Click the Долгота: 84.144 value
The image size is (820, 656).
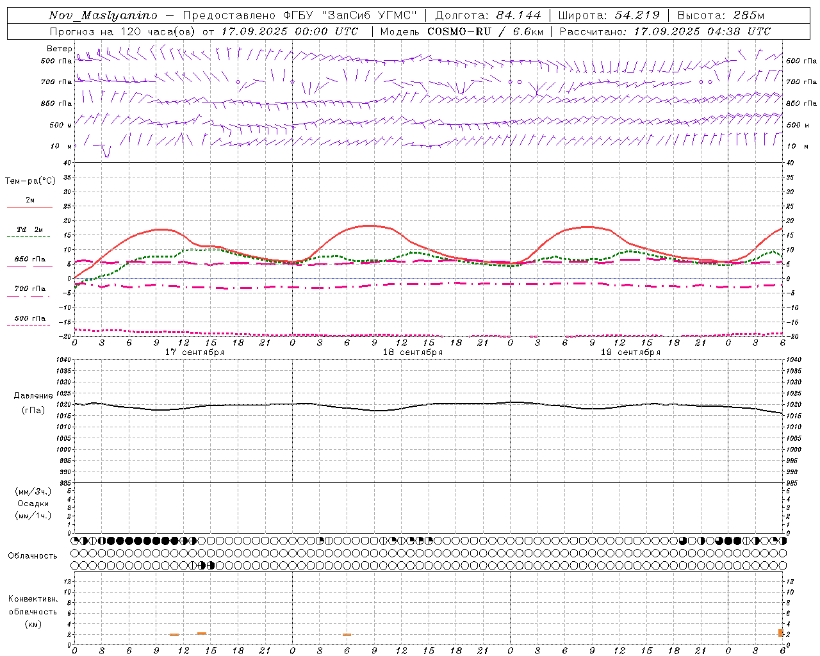(488, 15)
